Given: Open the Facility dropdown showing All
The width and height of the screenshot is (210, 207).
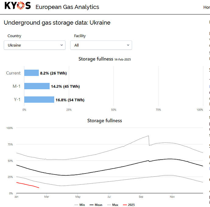Looking at the screenshot, I should (101, 45).
